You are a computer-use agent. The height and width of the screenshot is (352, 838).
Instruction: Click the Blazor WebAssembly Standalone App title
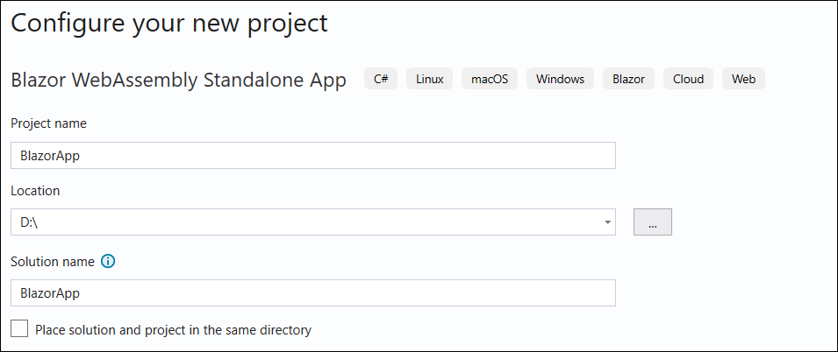pyautogui.click(x=178, y=80)
